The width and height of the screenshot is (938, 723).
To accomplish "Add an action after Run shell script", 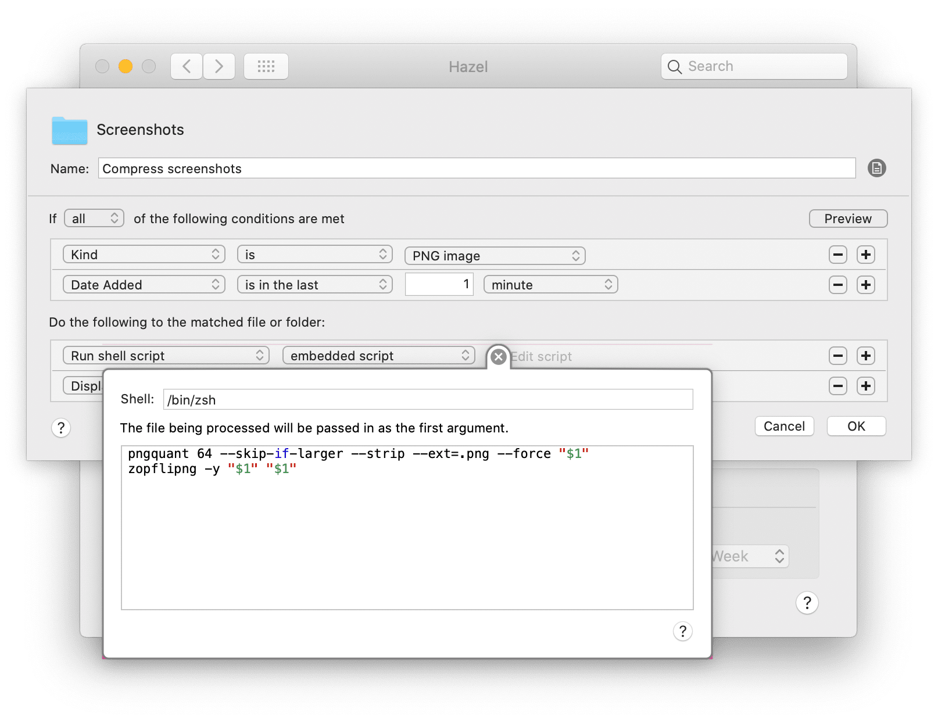I will click(x=865, y=356).
